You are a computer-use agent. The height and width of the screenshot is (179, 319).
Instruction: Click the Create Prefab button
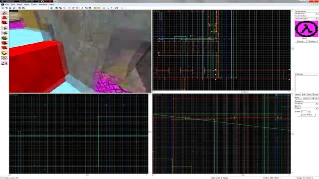coord(307,115)
